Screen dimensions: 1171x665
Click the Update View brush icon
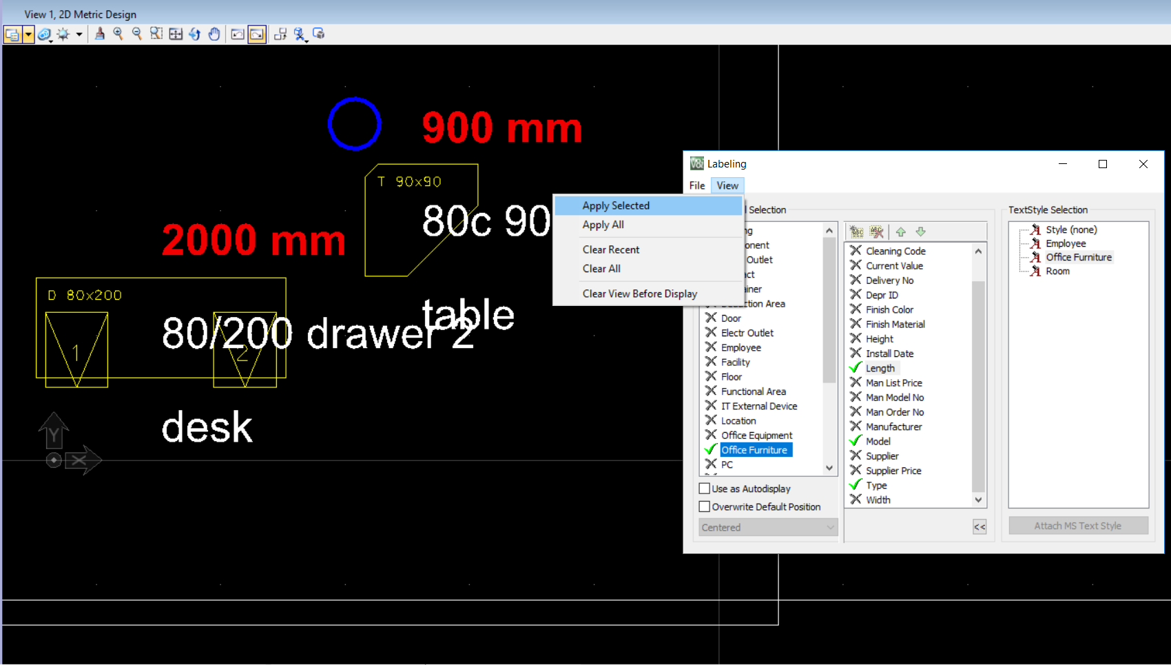[x=100, y=34]
